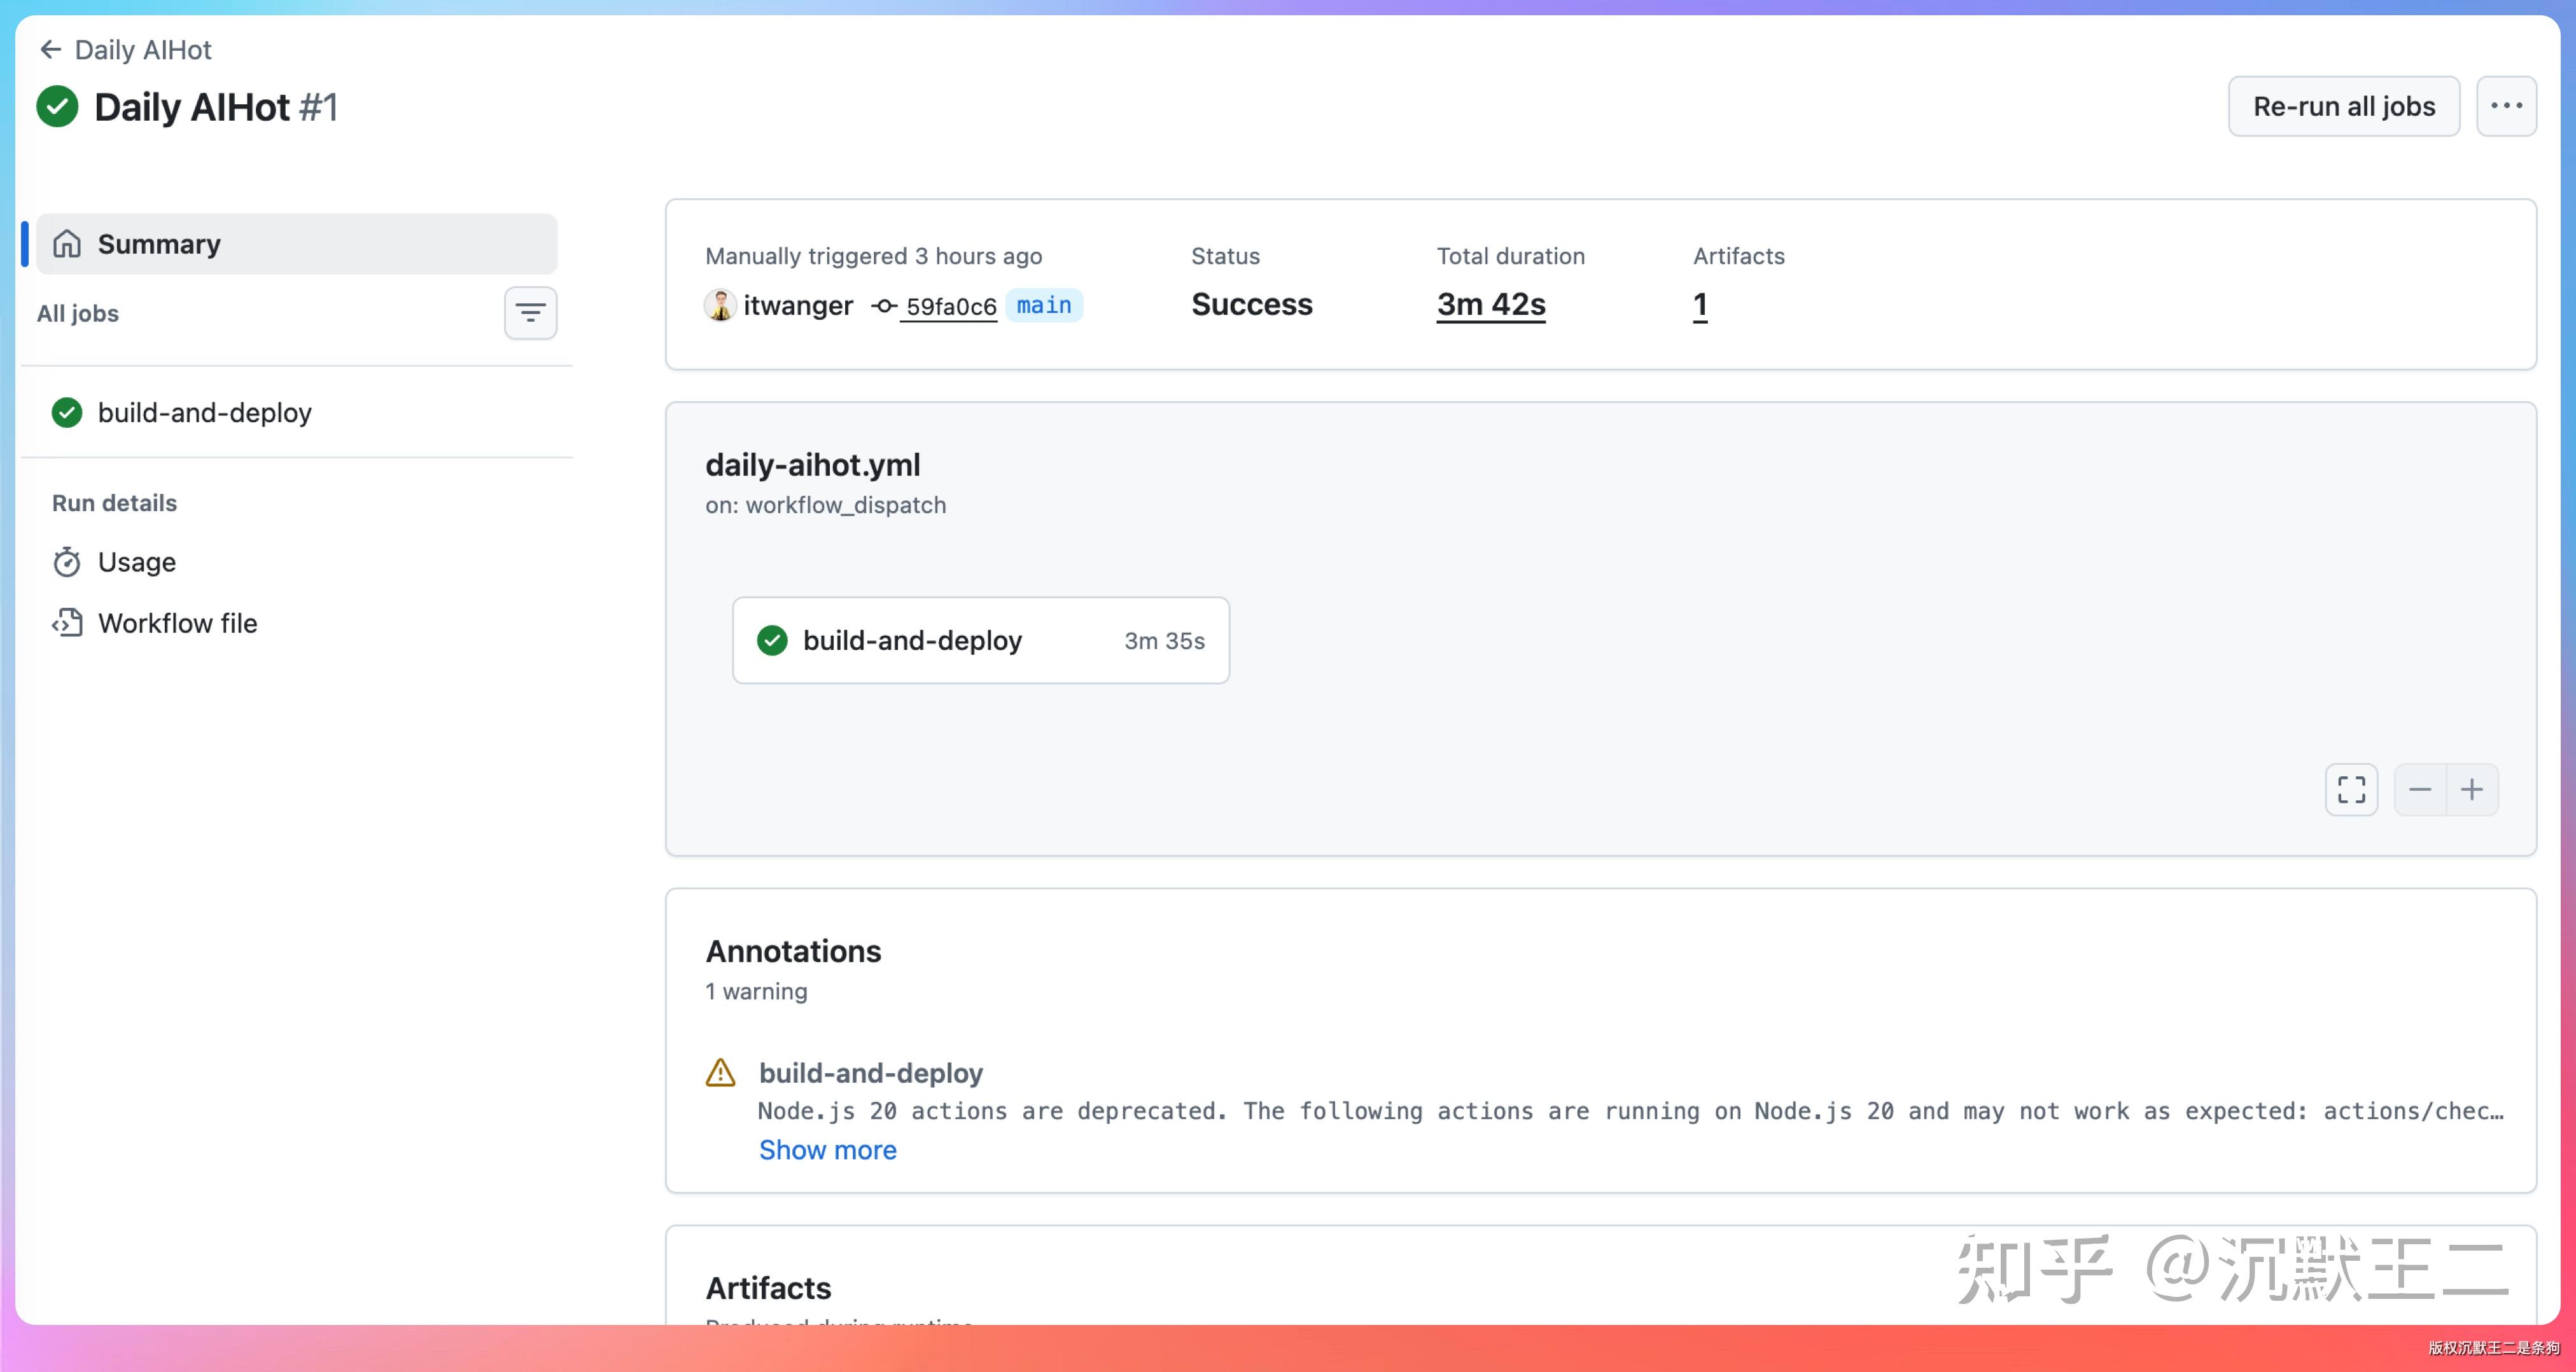2576x1372 pixels.
Task: Click the fullscreen workflow graph icon
Action: coord(2351,790)
